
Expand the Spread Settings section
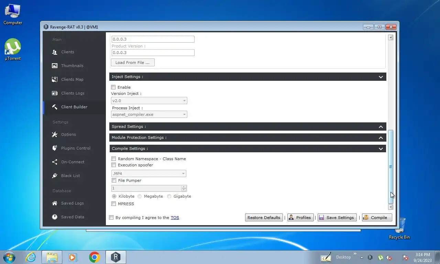point(381,126)
